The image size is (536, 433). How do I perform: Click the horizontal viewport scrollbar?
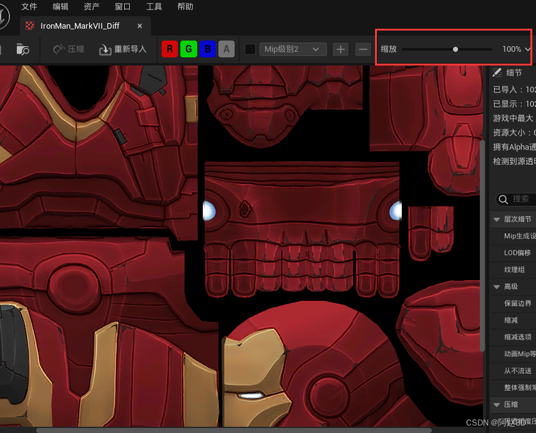[x=234, y=431]
